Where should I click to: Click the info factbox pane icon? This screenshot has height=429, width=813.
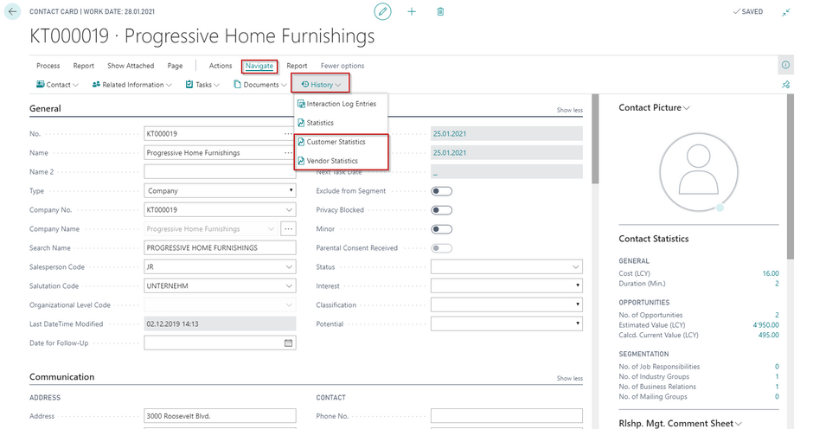click(785, 65)
